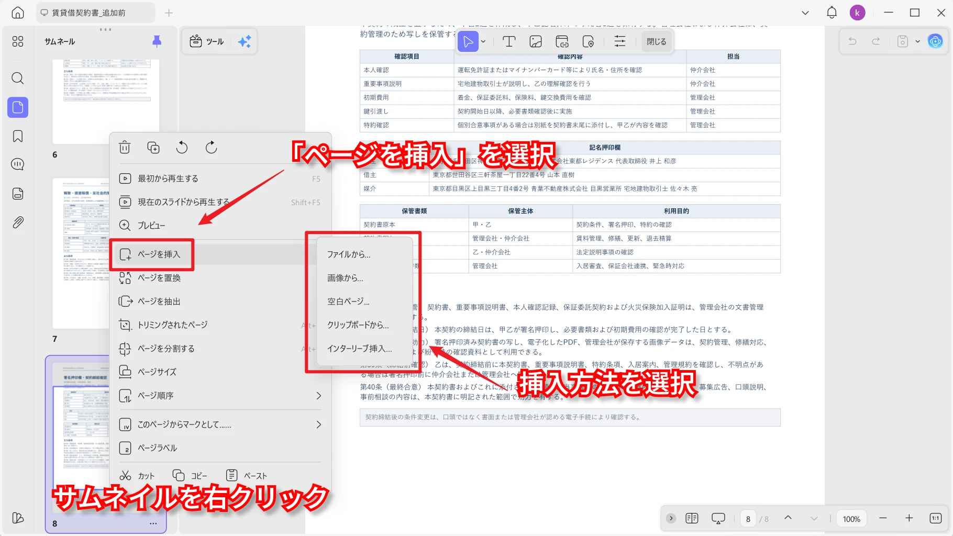Expand the save options dropdown arrow
Screen dimensions: 953x536
tap(917, 41)
